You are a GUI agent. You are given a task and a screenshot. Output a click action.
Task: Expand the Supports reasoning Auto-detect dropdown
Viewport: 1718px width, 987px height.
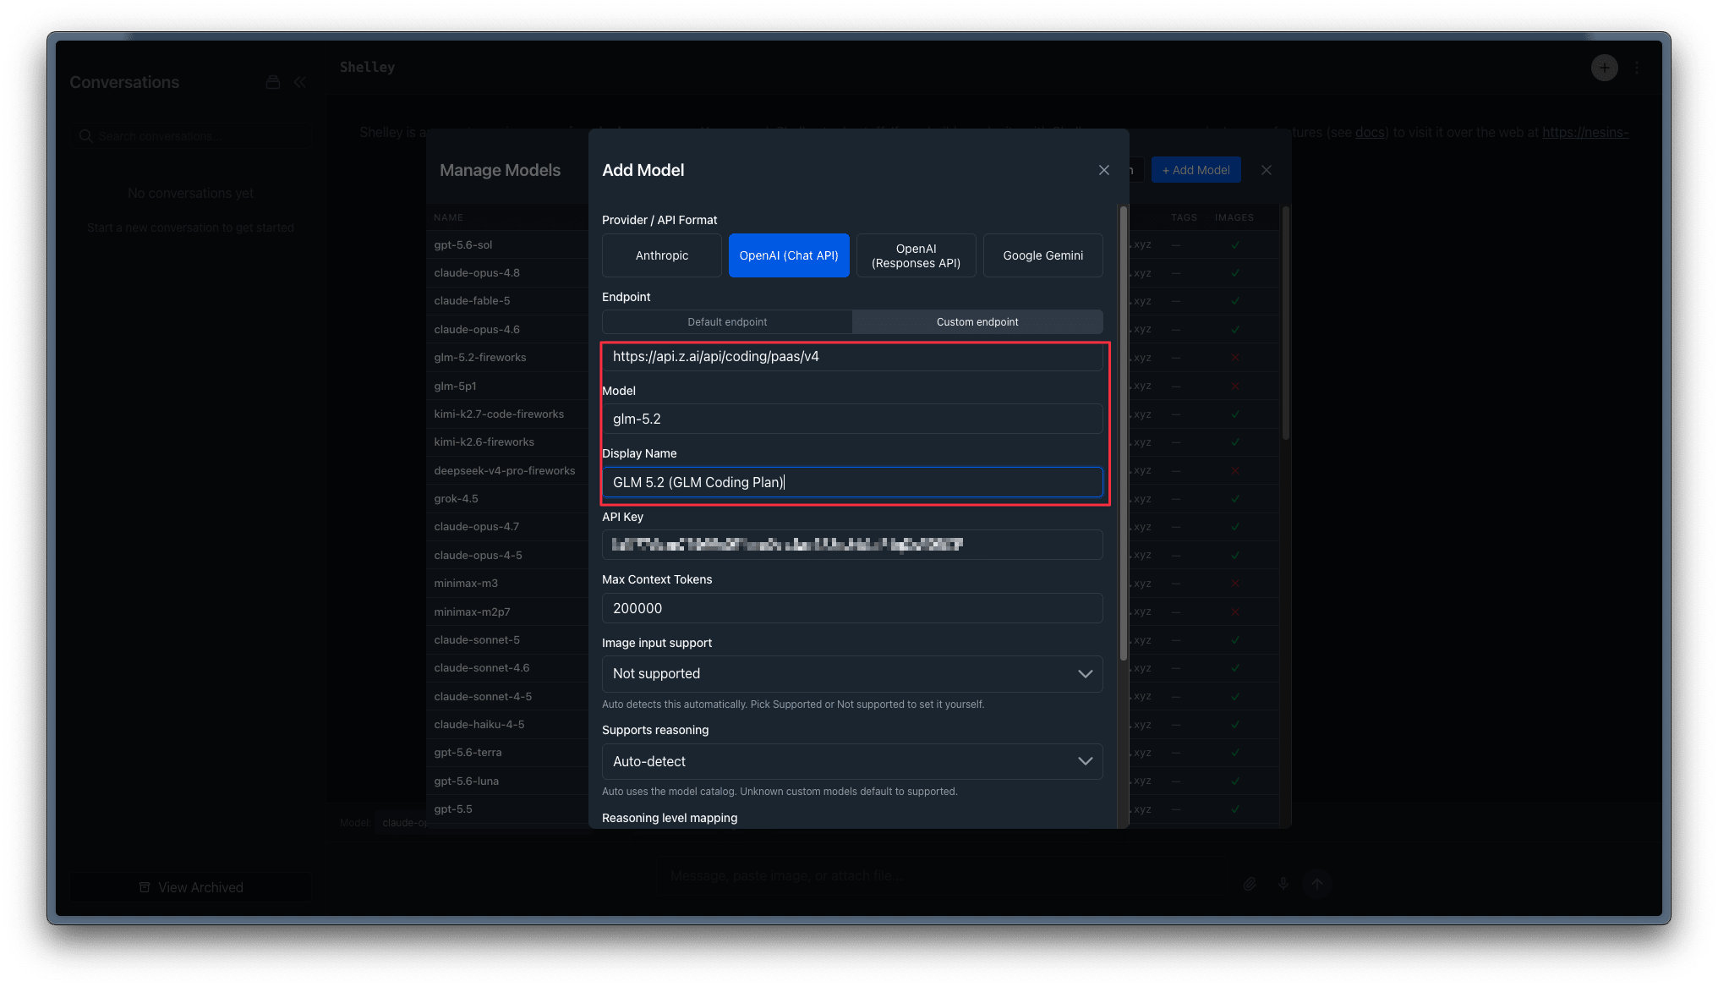click(852, 762)
